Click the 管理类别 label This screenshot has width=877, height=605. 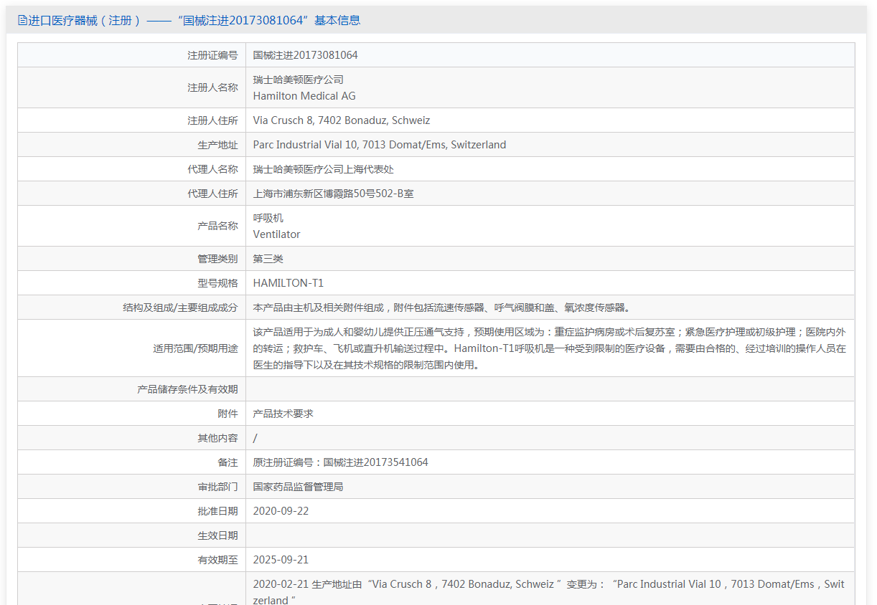pyautogui.click(x=217, y=259)
